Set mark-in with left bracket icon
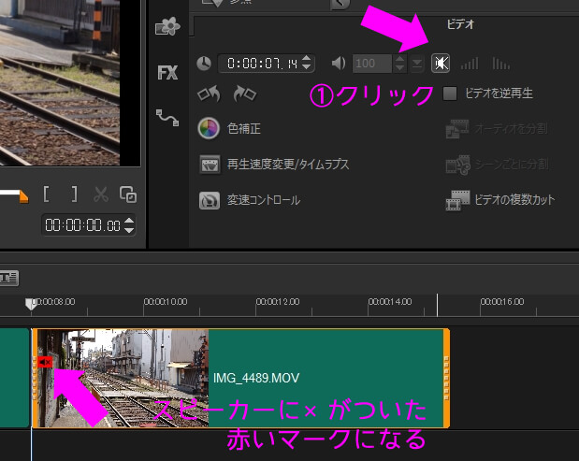This screenshot has height=461, width=579. 47,194
